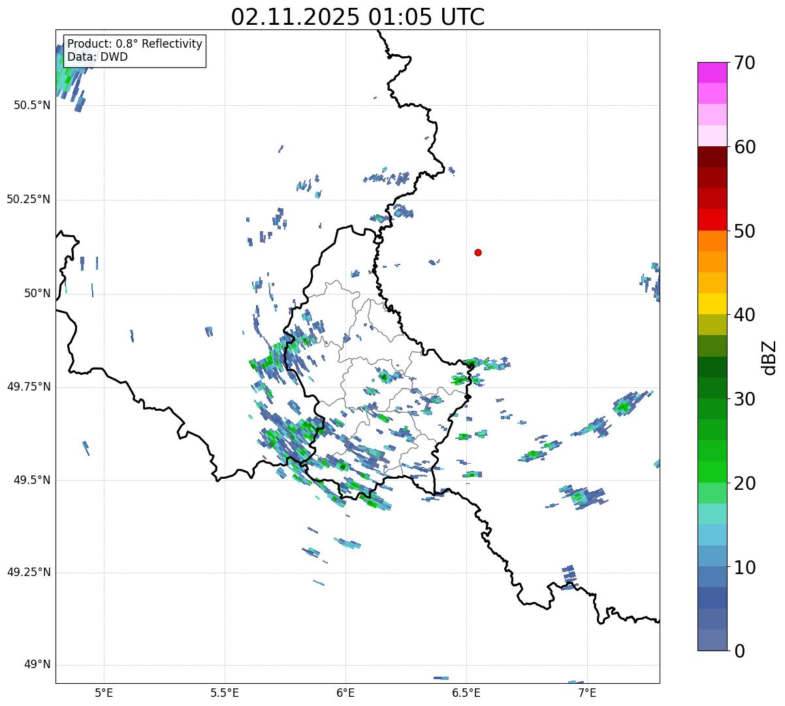Pick the bright green swatch above 20 dBZ

point(713,472)
